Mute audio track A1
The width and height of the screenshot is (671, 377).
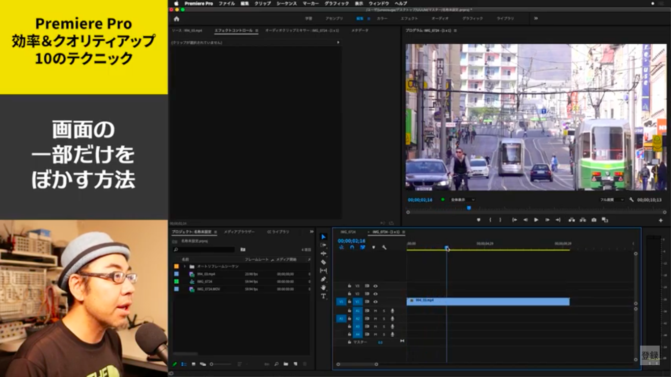[375, 311]
